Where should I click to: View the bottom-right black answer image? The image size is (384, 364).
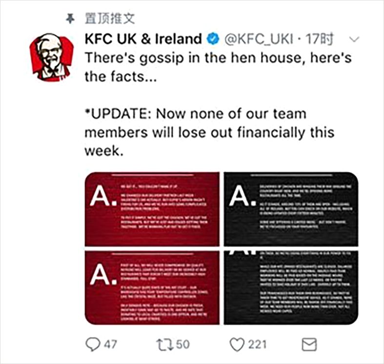291,287
